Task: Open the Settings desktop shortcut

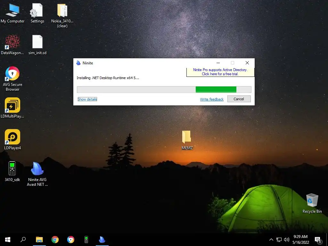Action: click(37, 13)
